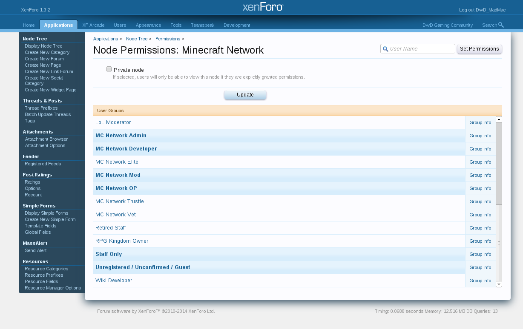Open the XF Arcade tab

coord(93,25)
